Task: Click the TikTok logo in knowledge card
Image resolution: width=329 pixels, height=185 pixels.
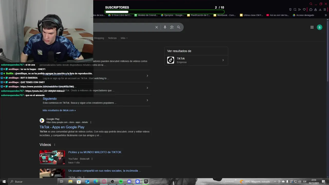Action: coord(171,60)
